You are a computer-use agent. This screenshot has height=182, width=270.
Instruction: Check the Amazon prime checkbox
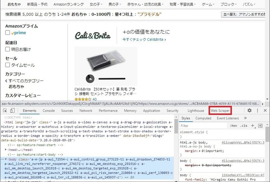[7, 32]
